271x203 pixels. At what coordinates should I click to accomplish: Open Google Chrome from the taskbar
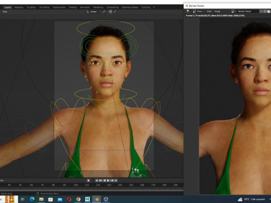click(x=78, y=199)
